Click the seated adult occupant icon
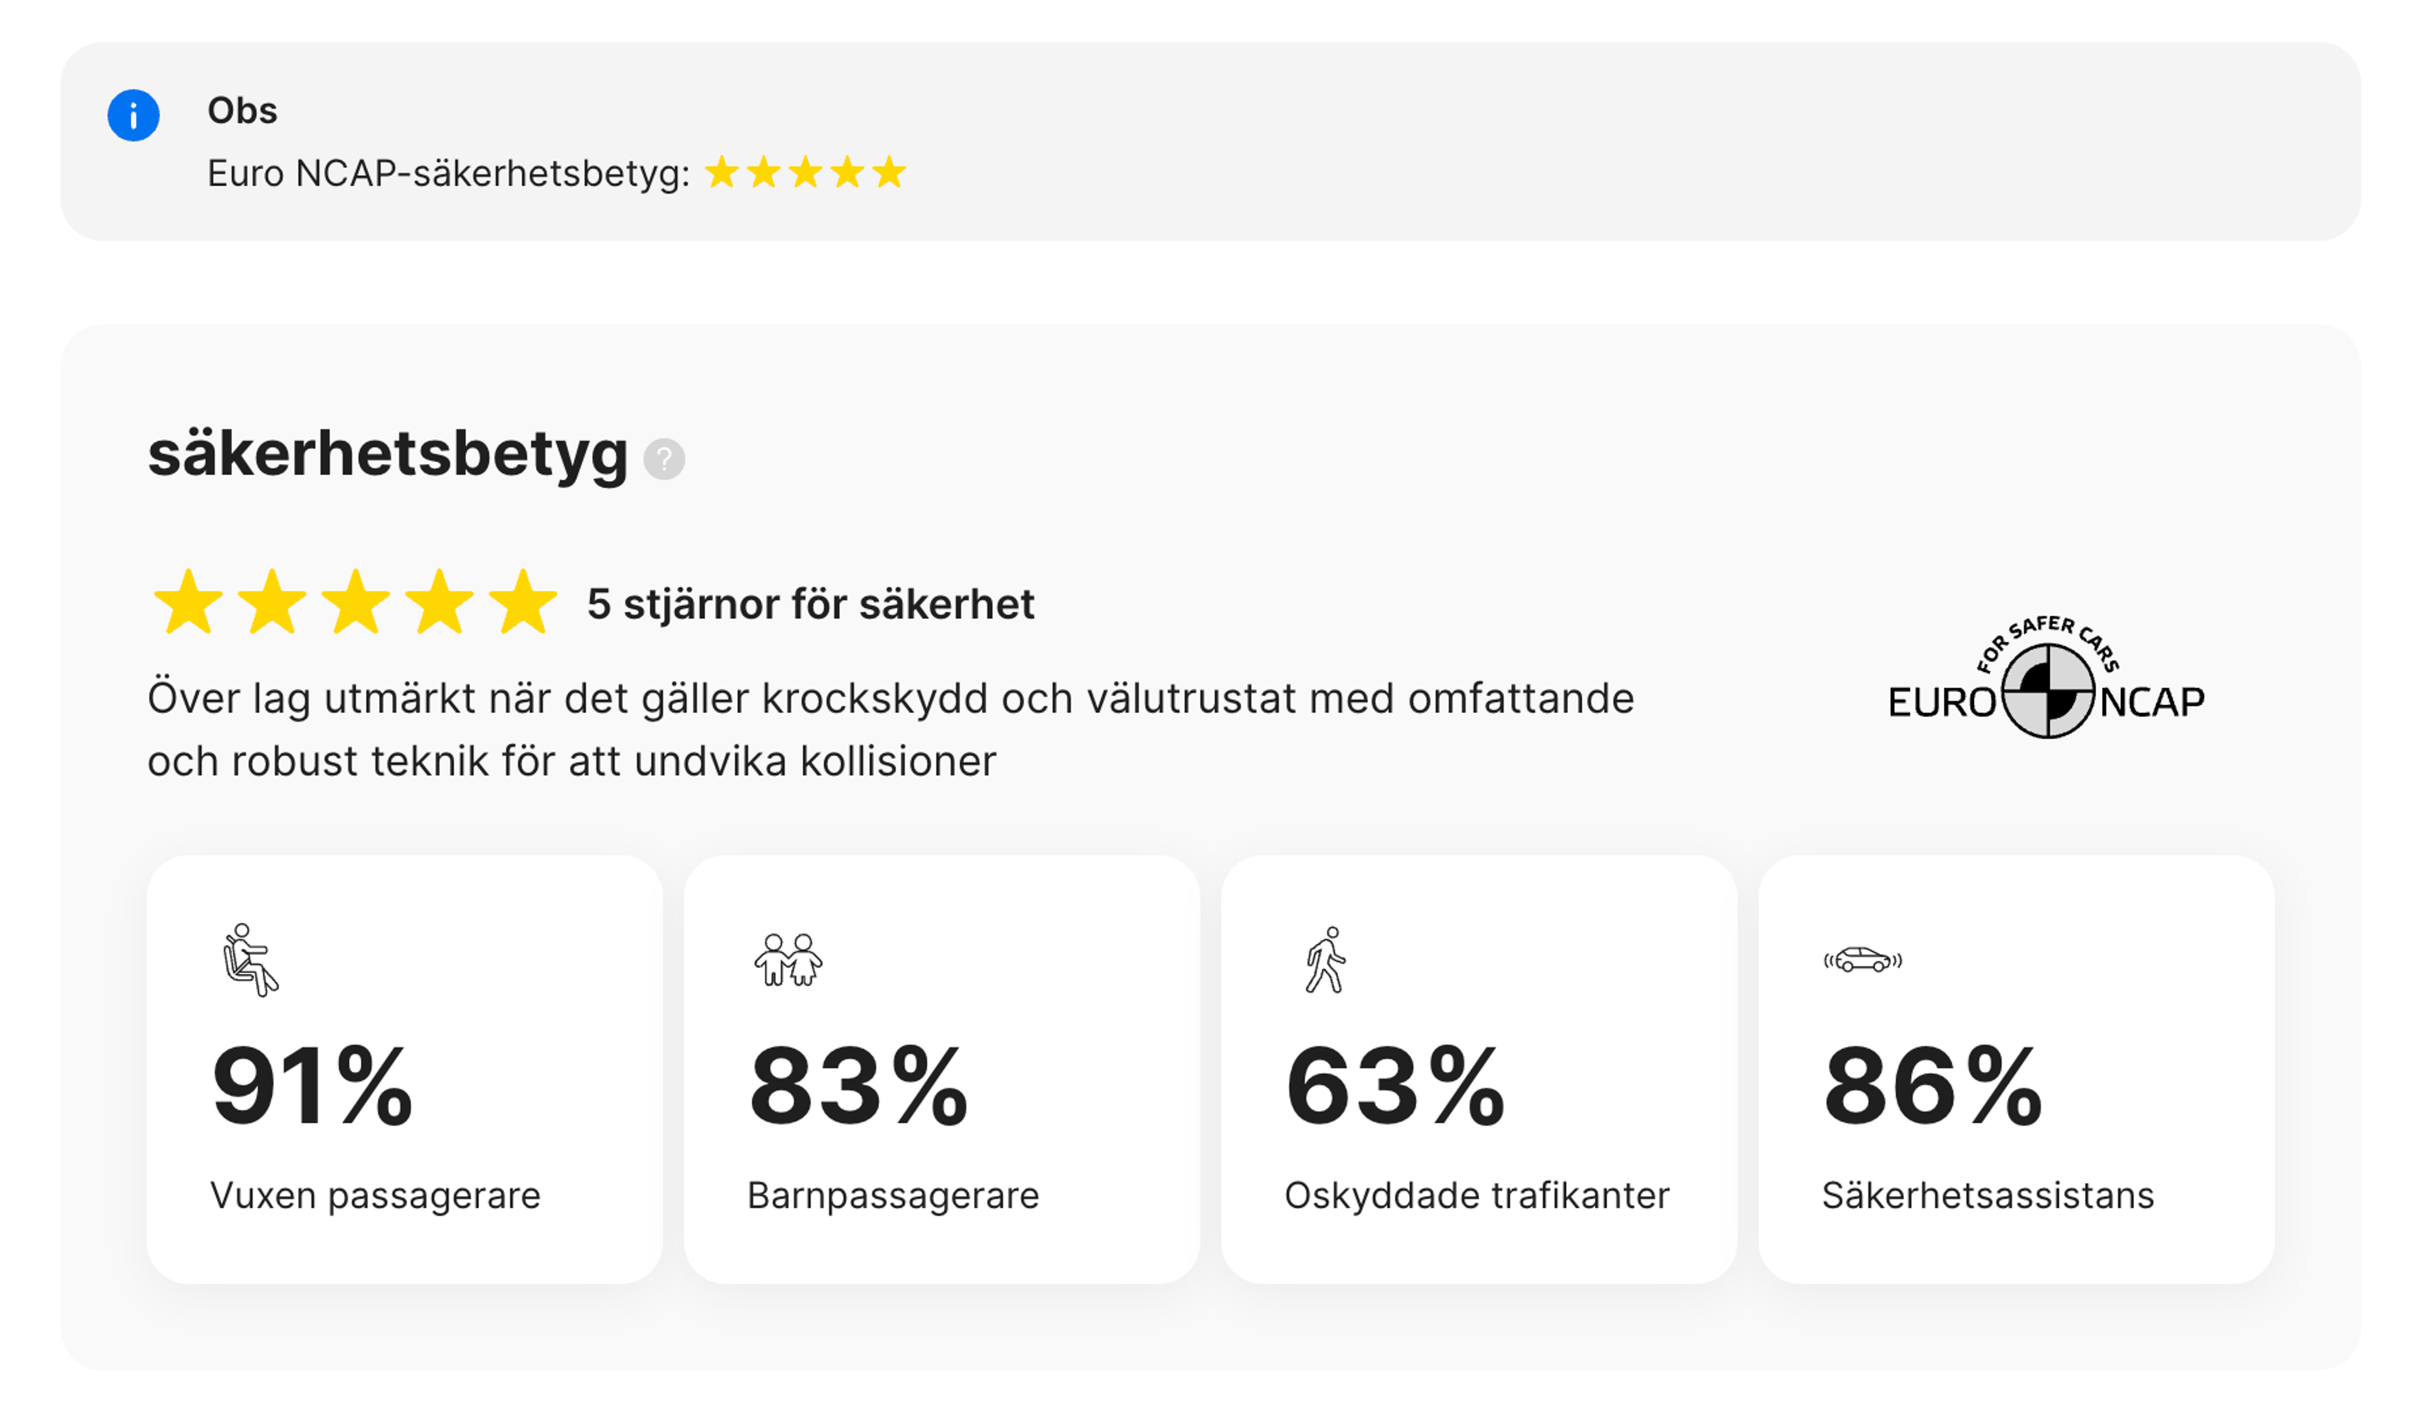 250,961
